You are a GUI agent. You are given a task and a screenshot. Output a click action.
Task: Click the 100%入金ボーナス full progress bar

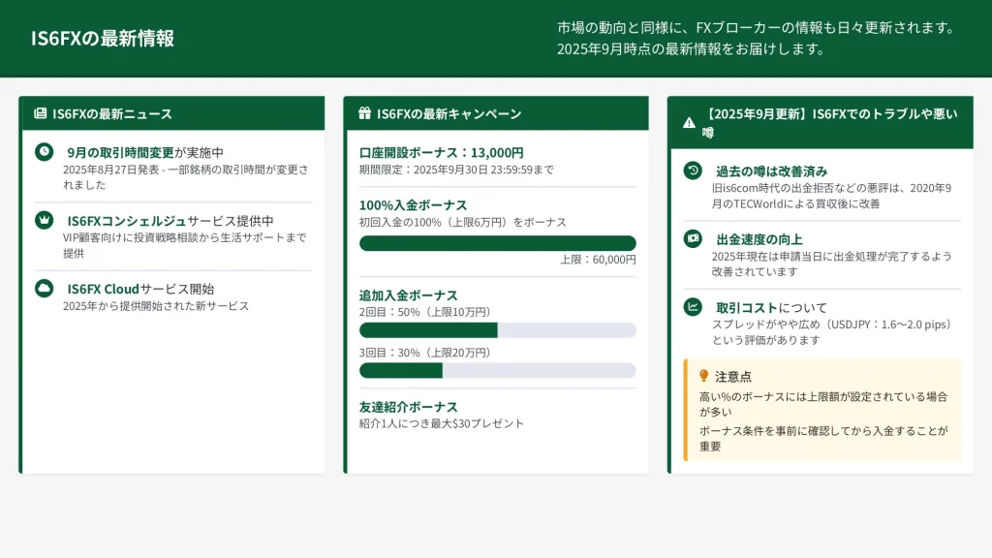[497, 243]
